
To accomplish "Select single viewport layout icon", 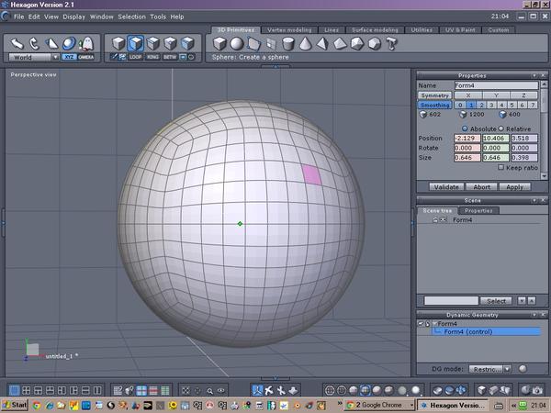I will coord(14,390).
